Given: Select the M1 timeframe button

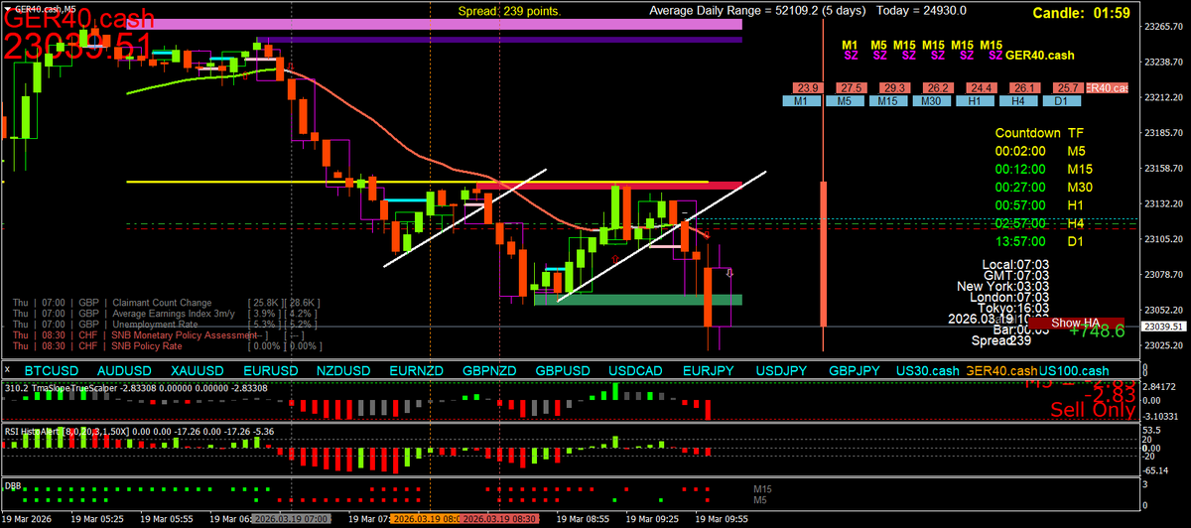Looking at the screenshot, I should tap(804, 101).
